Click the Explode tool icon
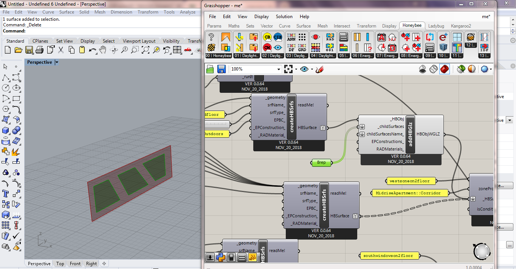Screen dimensions: 516x269 (x=16, y=151)
